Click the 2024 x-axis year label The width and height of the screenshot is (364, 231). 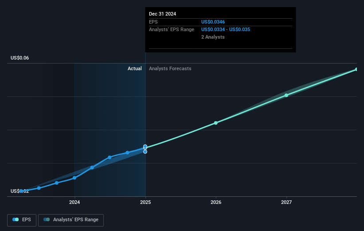pos(74,202)
